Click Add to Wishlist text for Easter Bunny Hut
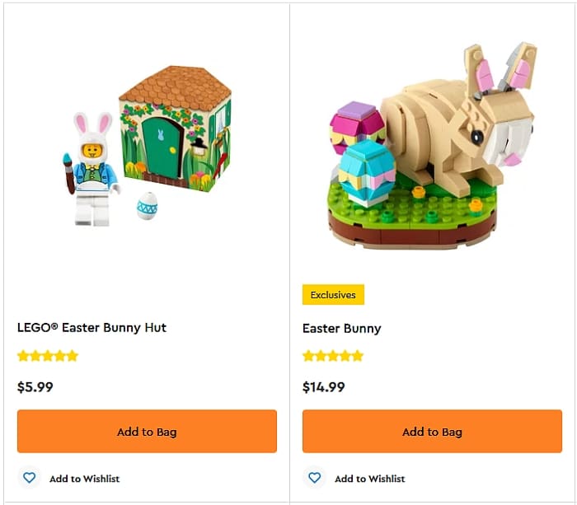577x505 pixels. [x=84, y=479]
